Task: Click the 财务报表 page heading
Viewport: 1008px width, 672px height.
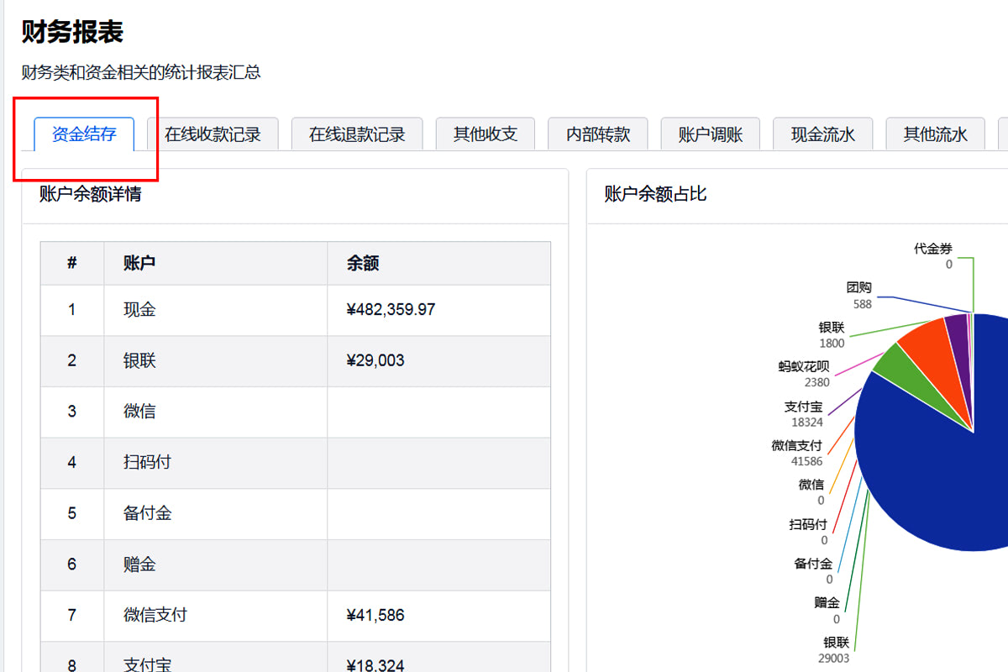Action: [x=71, y=30]
